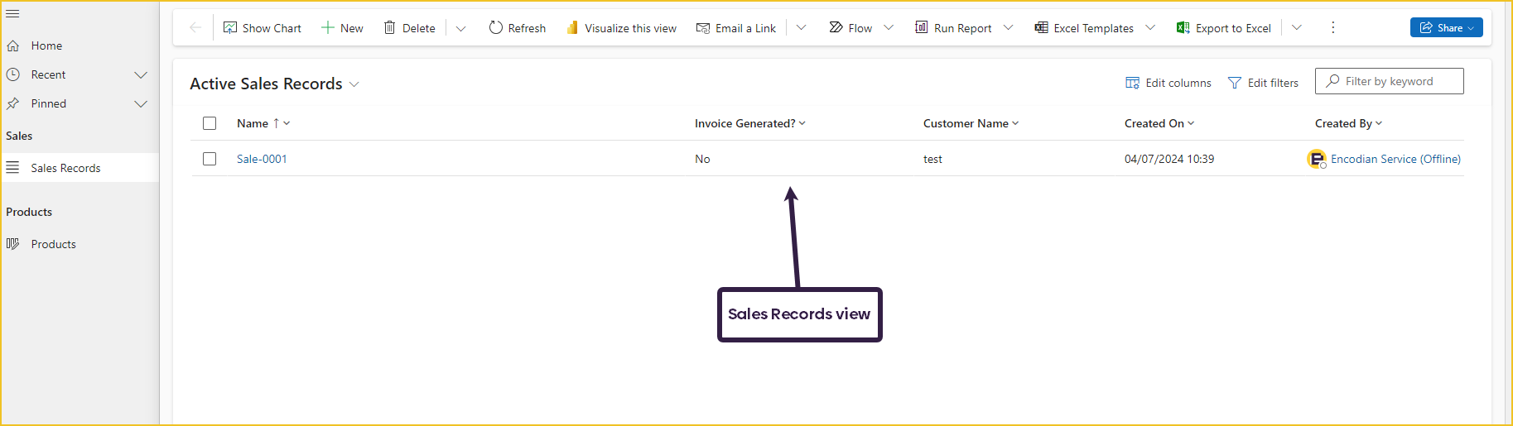Viewport: 1513px width, 426px height.
Task: Click the Share button
Action: (1446, 27)
